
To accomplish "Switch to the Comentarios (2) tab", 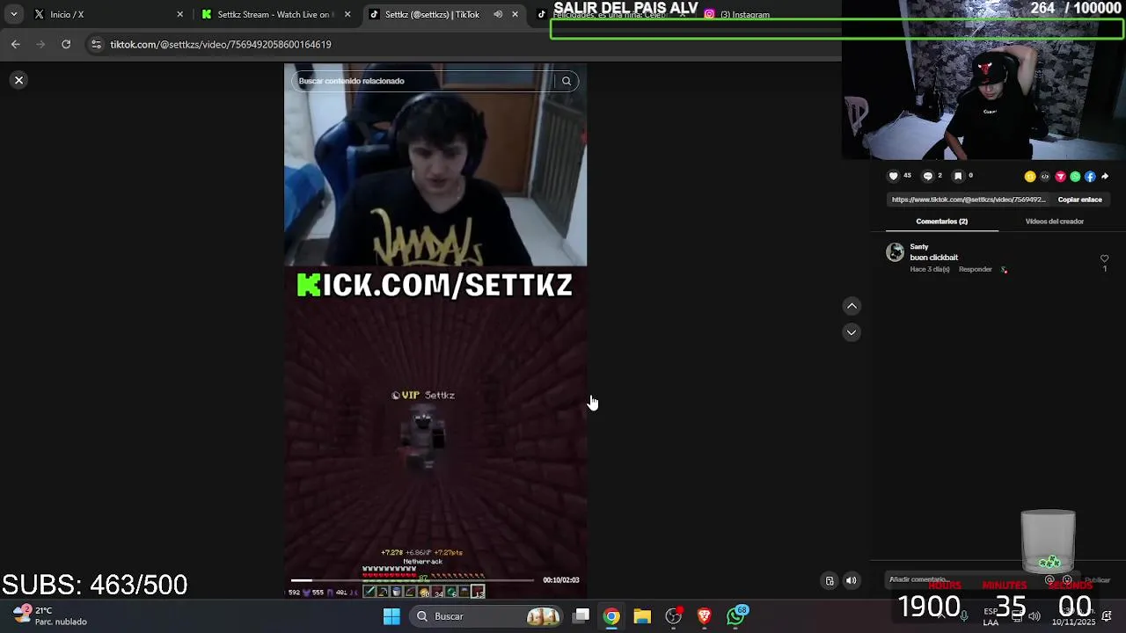I will click(941, 222).
